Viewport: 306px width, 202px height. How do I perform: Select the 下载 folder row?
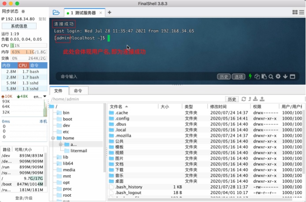pyautogui.click(x=205, y=170)
